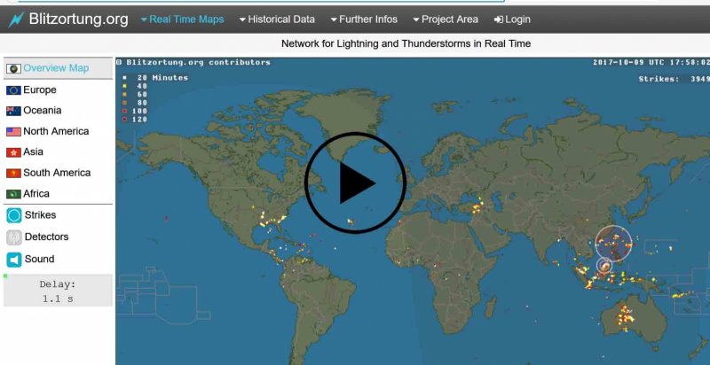The height and width of the screenshot is (365, 710).
Task: Open the Blitzortung.org home title link
Action: pyautogui.click(x=78, y=19)
